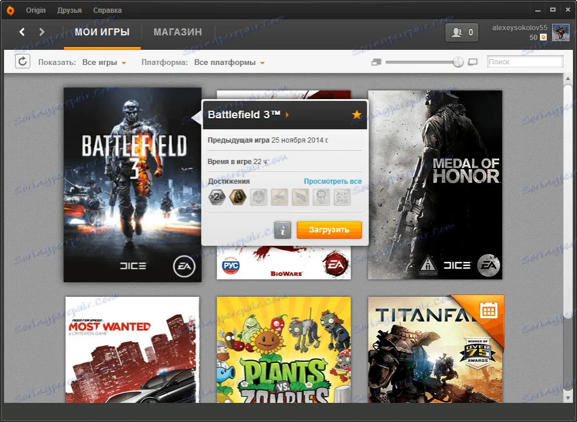
Task: Click the seventh locked achievement badge
Action: coord(342,198)
